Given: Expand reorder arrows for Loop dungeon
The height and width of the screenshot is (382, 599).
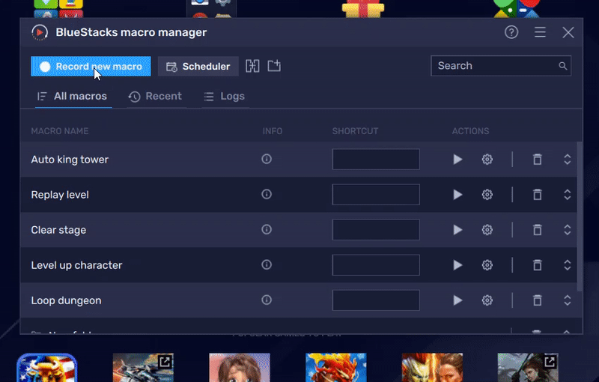Looking at the screenshot, I should (568, 300).
